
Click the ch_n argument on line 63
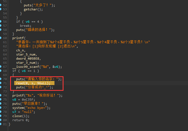pos(20,51)
